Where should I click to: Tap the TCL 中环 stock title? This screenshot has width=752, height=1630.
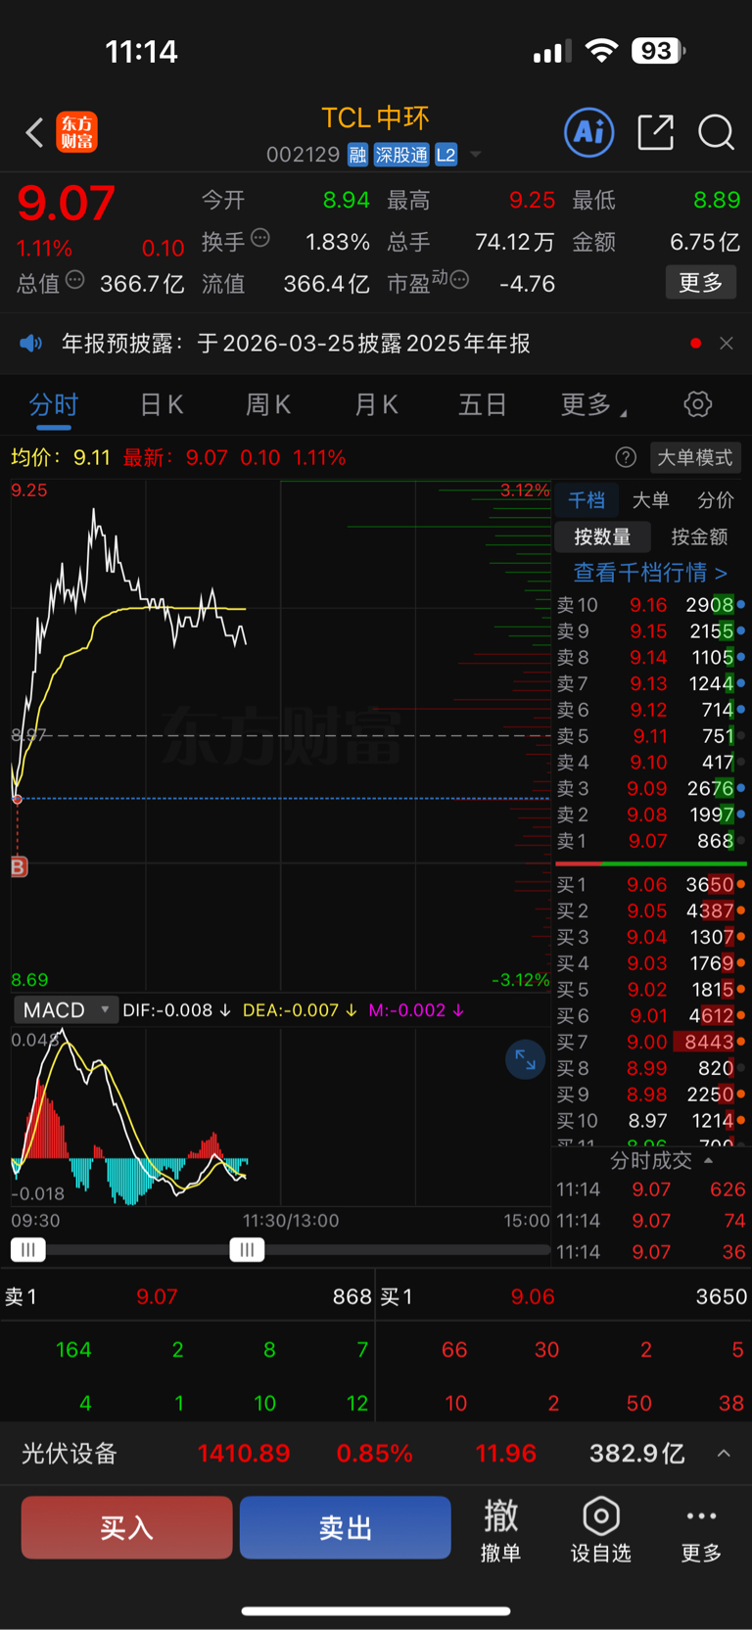tap(375, 118)
